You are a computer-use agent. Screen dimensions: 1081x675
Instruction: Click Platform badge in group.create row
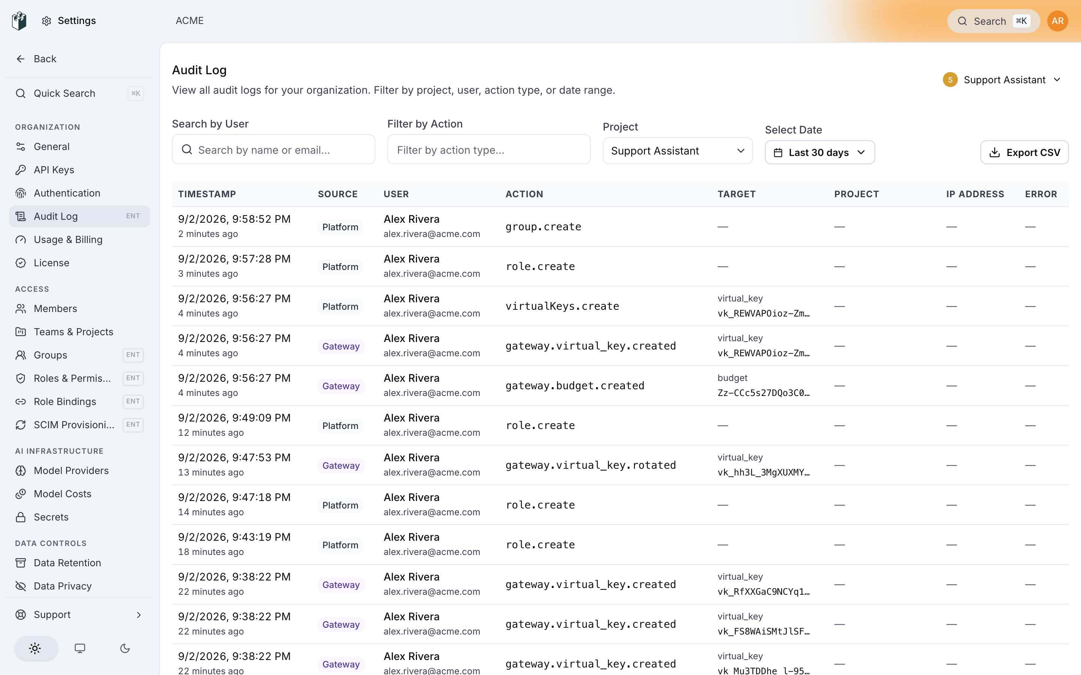coord(340,227)
